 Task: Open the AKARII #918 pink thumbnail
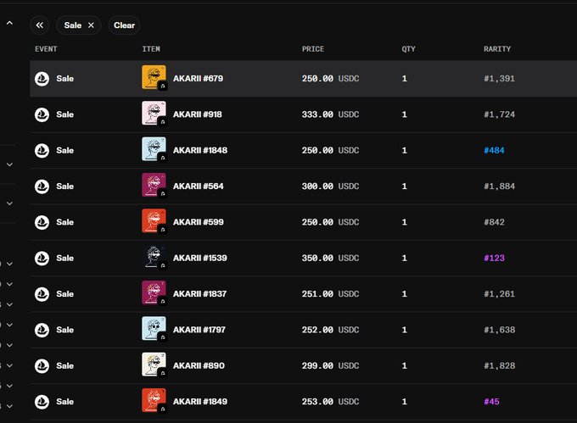coord(154,114)
